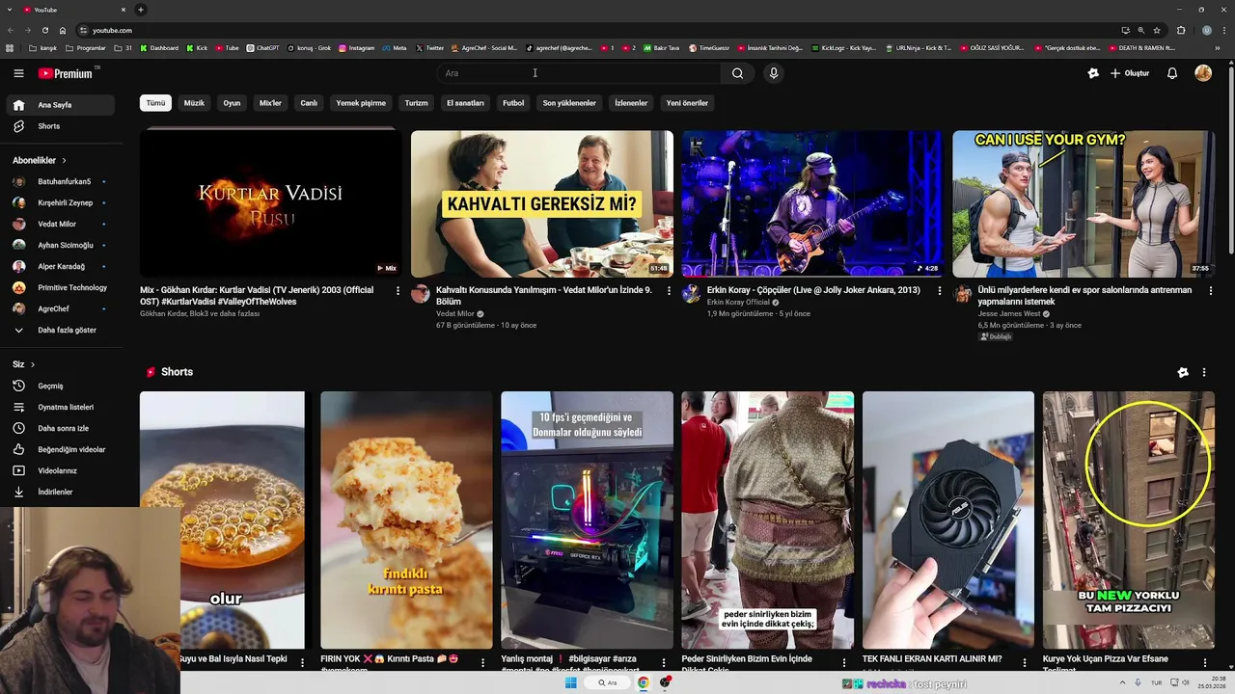Play Erkin Koray Çöpçüler live thumbnail
Viewport: 1235px width, 694px height.
(812, 203)
